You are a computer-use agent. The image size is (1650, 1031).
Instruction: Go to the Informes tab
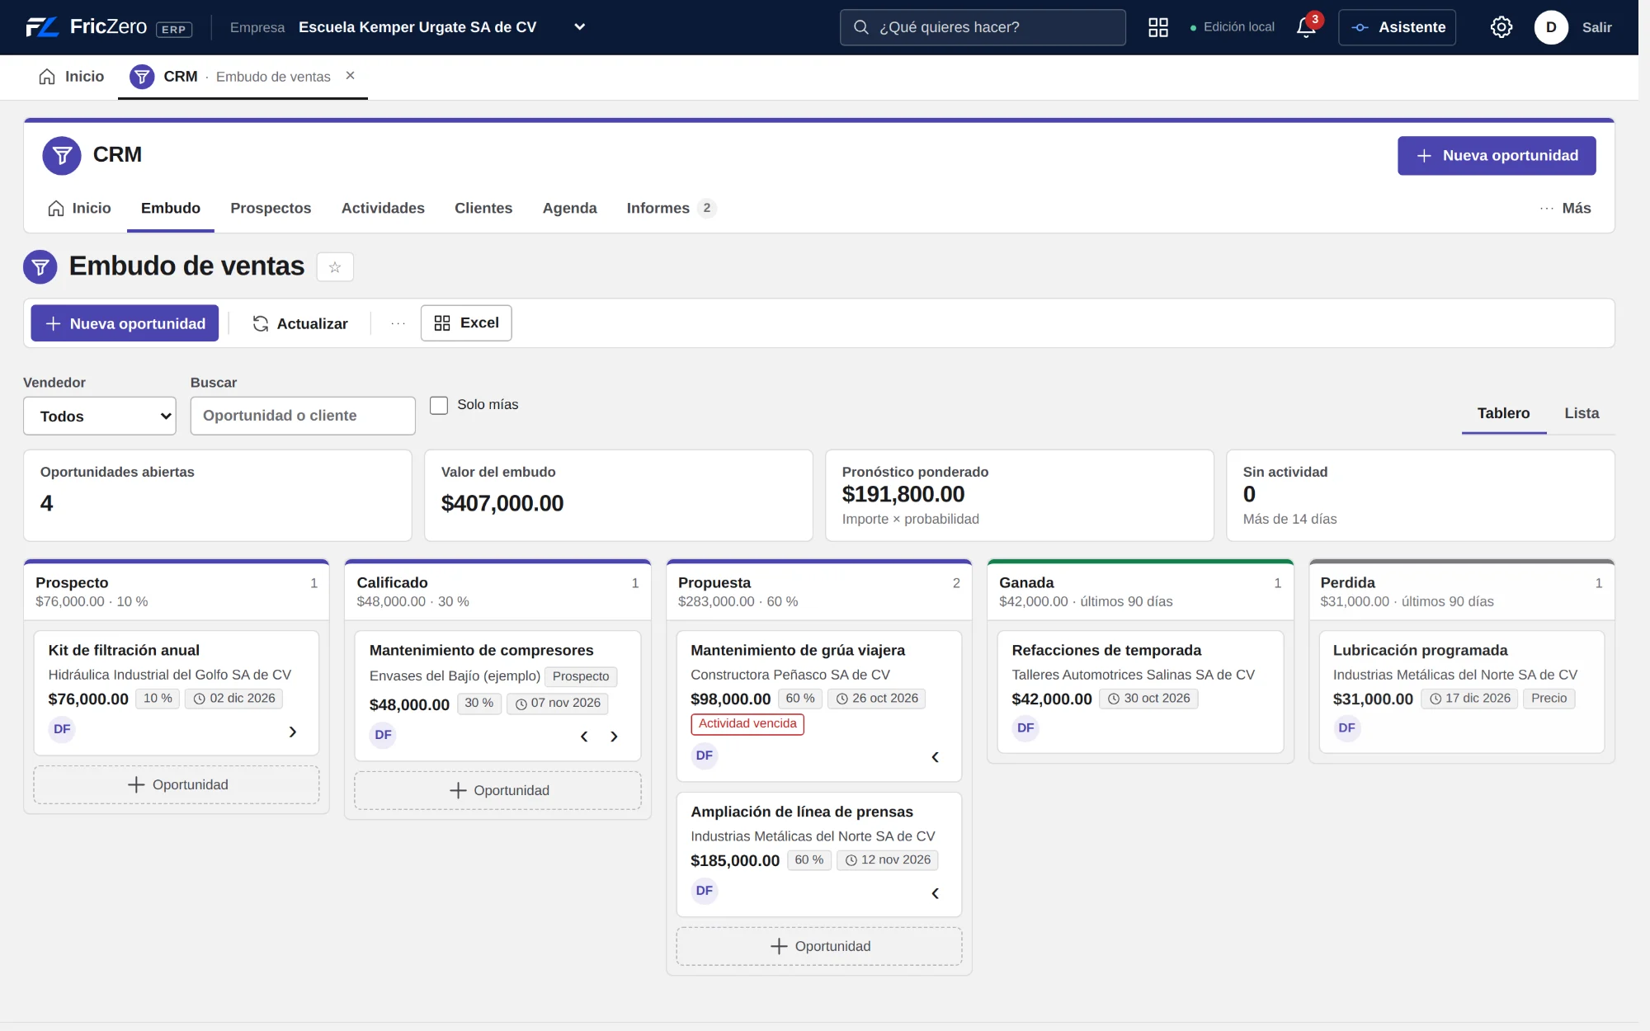coord(671,208)
